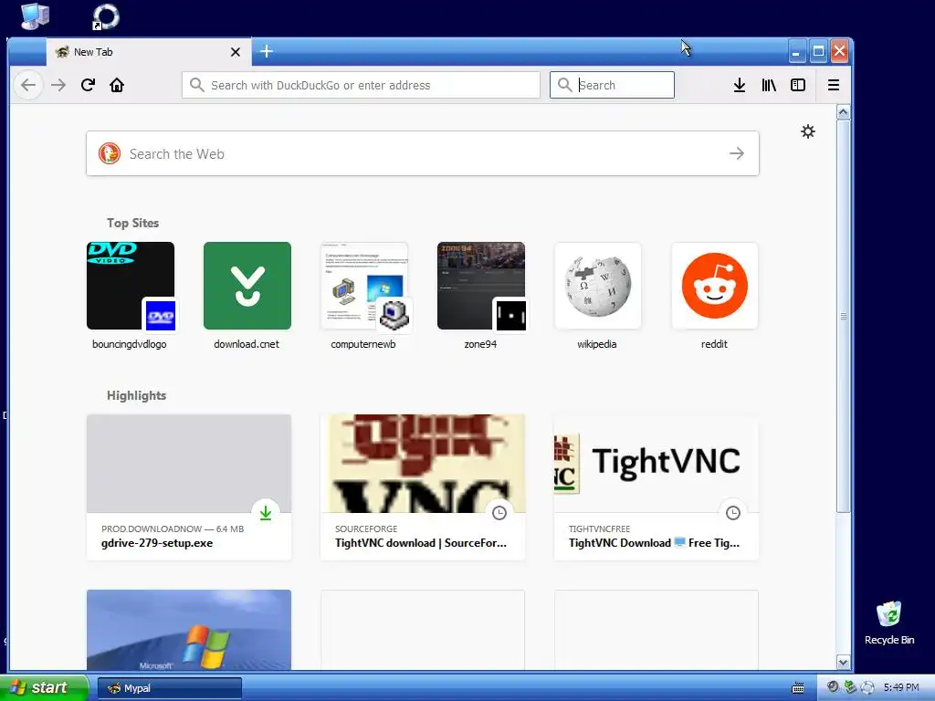
Task: Open the Downloads arrow in toolbar
Action: 740,85
